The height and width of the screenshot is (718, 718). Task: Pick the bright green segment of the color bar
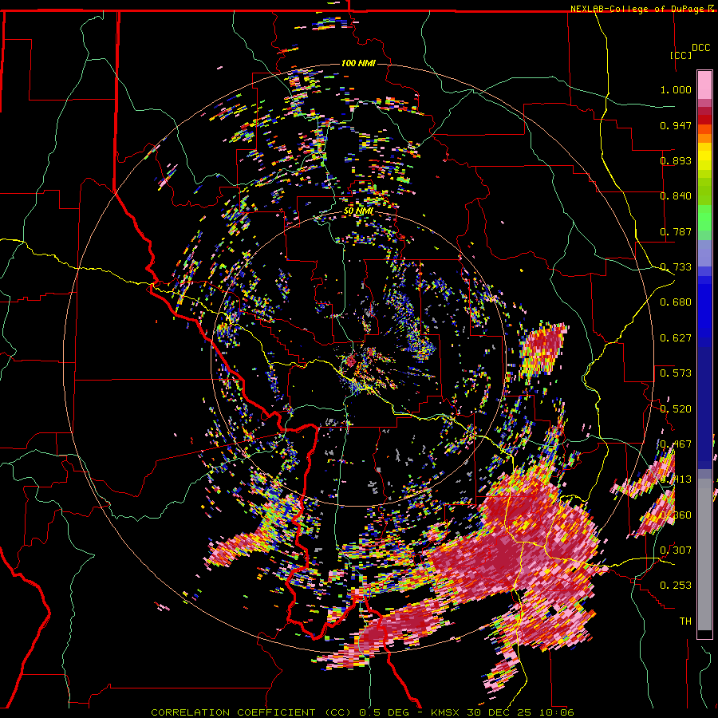(704, 218)
